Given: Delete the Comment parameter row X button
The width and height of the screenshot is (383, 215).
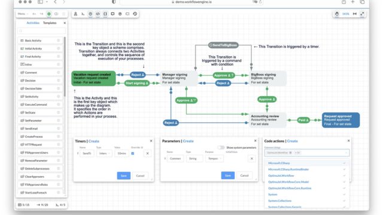Looking at the screenshot, I should (x=251, y=159).
